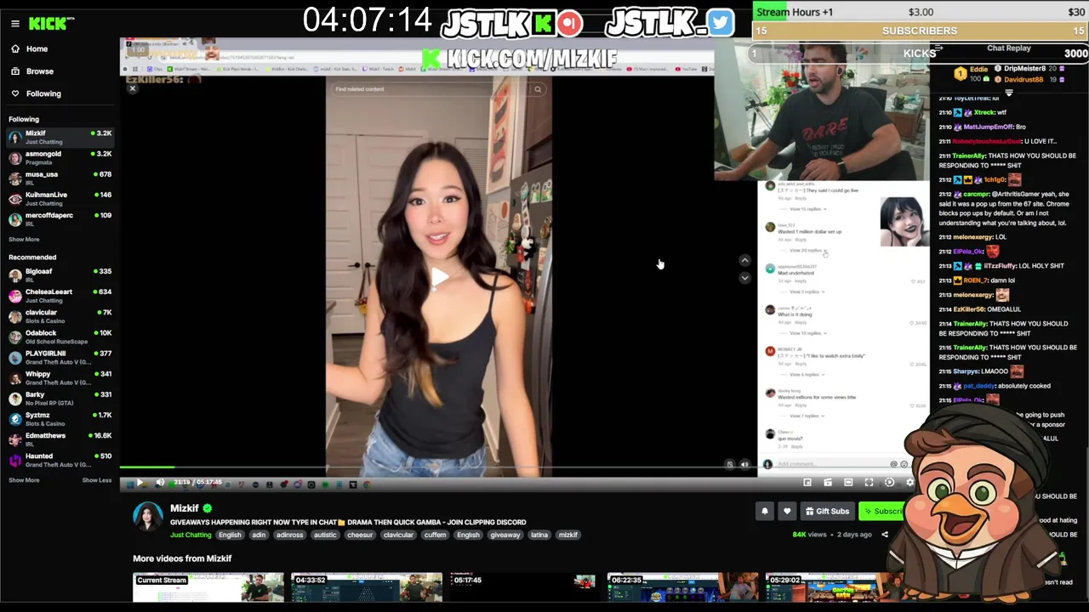Open mercoffdaperc channel in sidebar

(60, 218)
